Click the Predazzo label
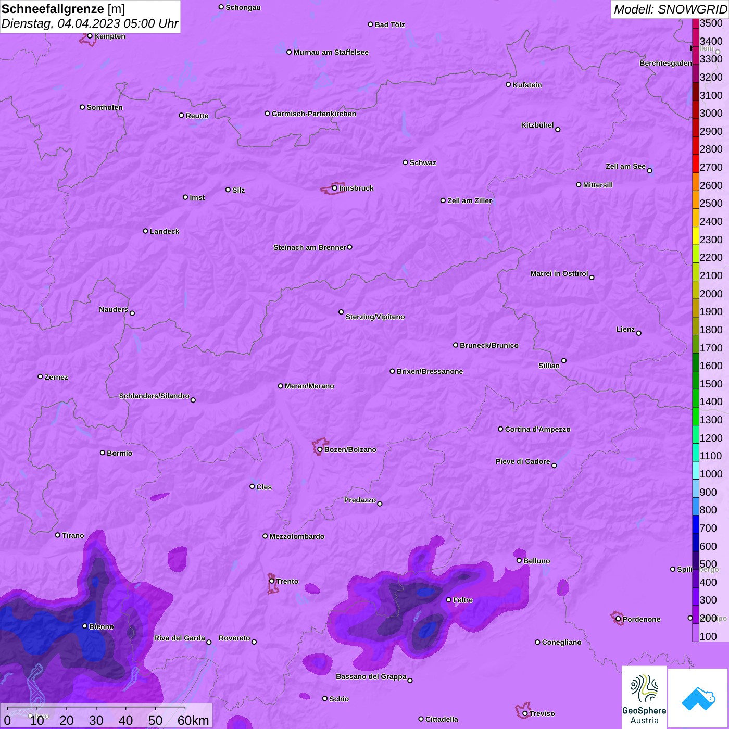 [x=360, y=500]
